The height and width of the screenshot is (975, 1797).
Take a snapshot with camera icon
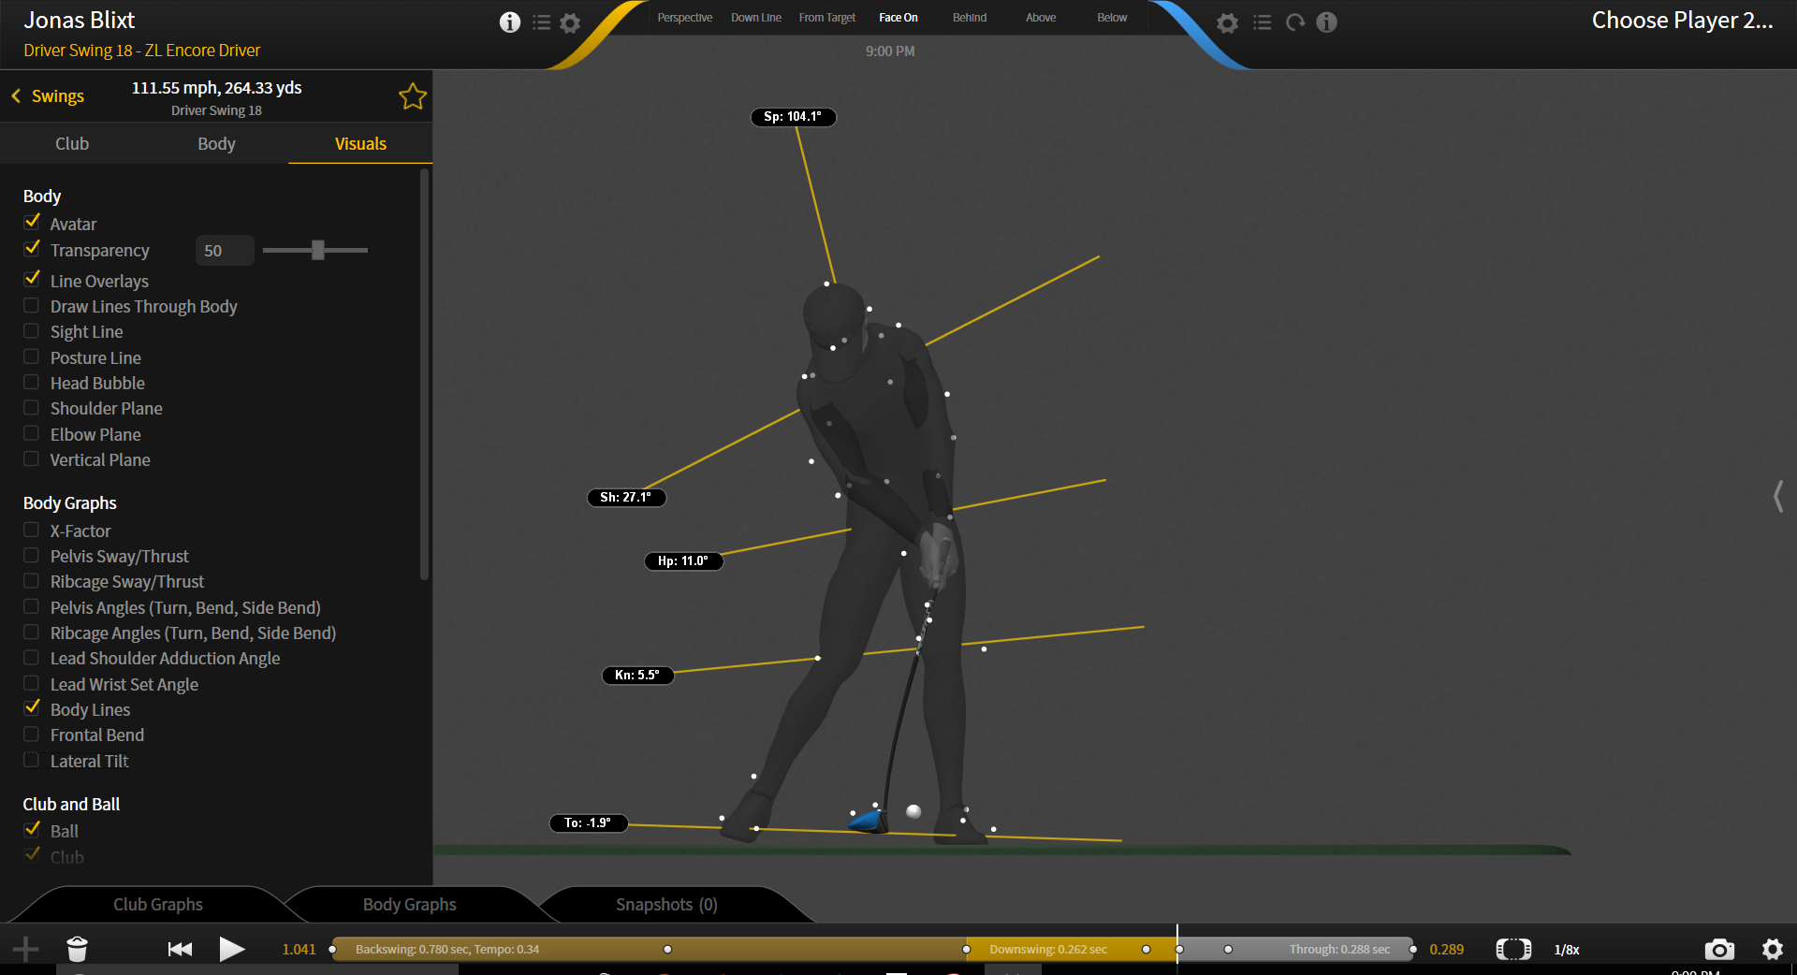1719,950
